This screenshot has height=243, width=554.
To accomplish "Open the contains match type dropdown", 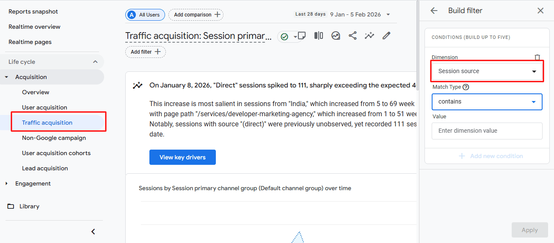I will coord(487,102).
